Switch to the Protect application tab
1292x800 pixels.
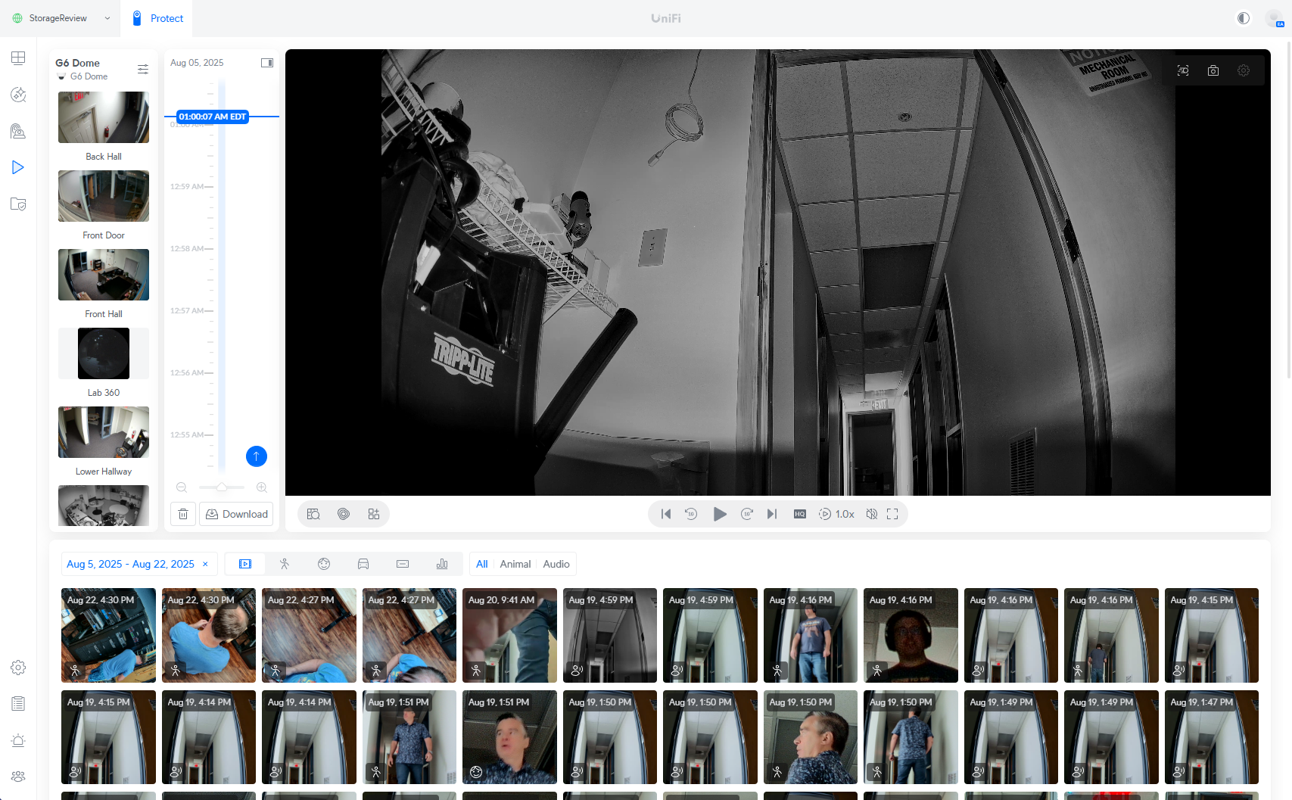point(158,18)
